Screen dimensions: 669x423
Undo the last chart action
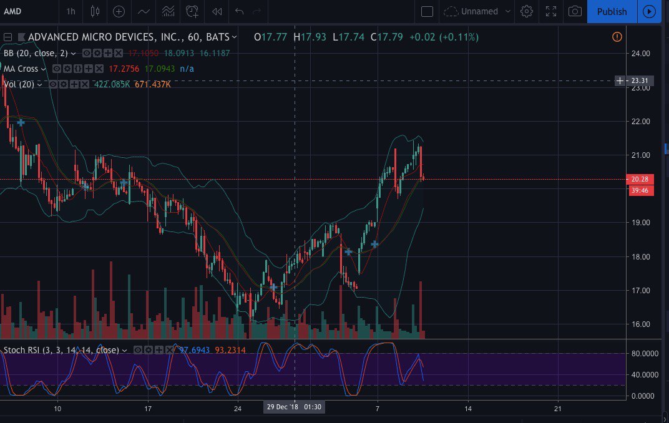pyautogui.click(x=238, y=11)
